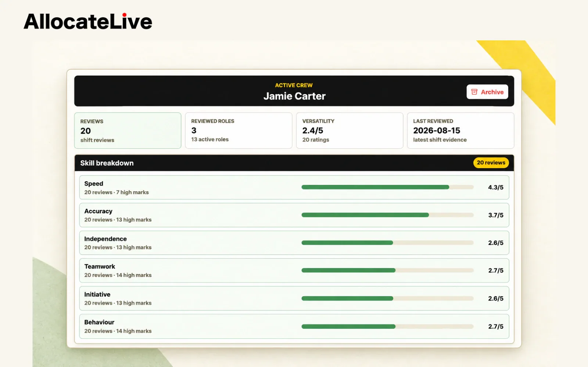
Task: Click '20 reviews · 7 high marks' text
Action: point(116,192)
